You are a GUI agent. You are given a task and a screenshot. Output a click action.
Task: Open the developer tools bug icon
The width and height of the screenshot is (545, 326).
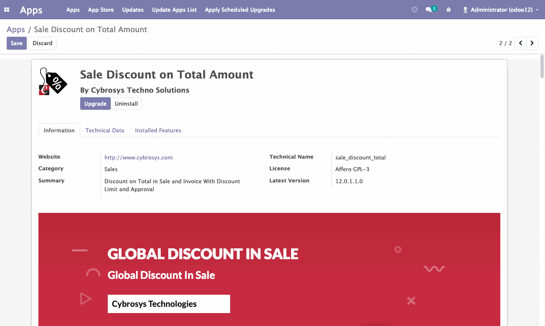449,10
